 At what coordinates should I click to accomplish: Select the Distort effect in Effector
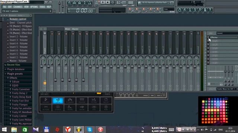(46, 100)
